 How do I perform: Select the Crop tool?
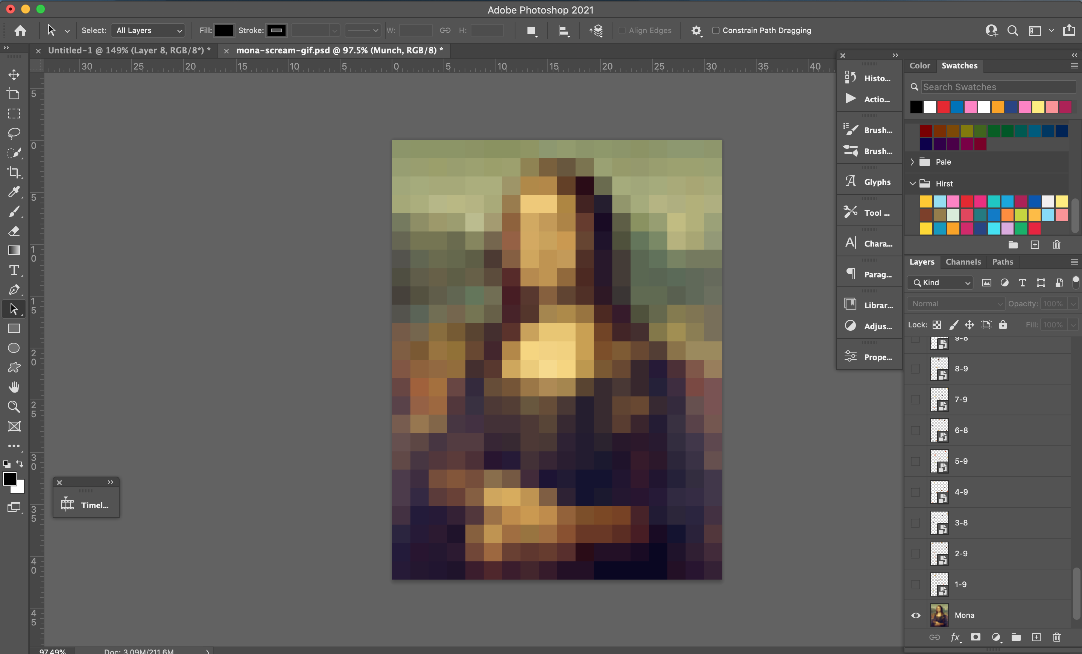(14, 172)
